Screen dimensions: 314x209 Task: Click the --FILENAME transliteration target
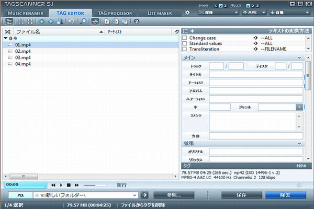(x=274, y=49)
